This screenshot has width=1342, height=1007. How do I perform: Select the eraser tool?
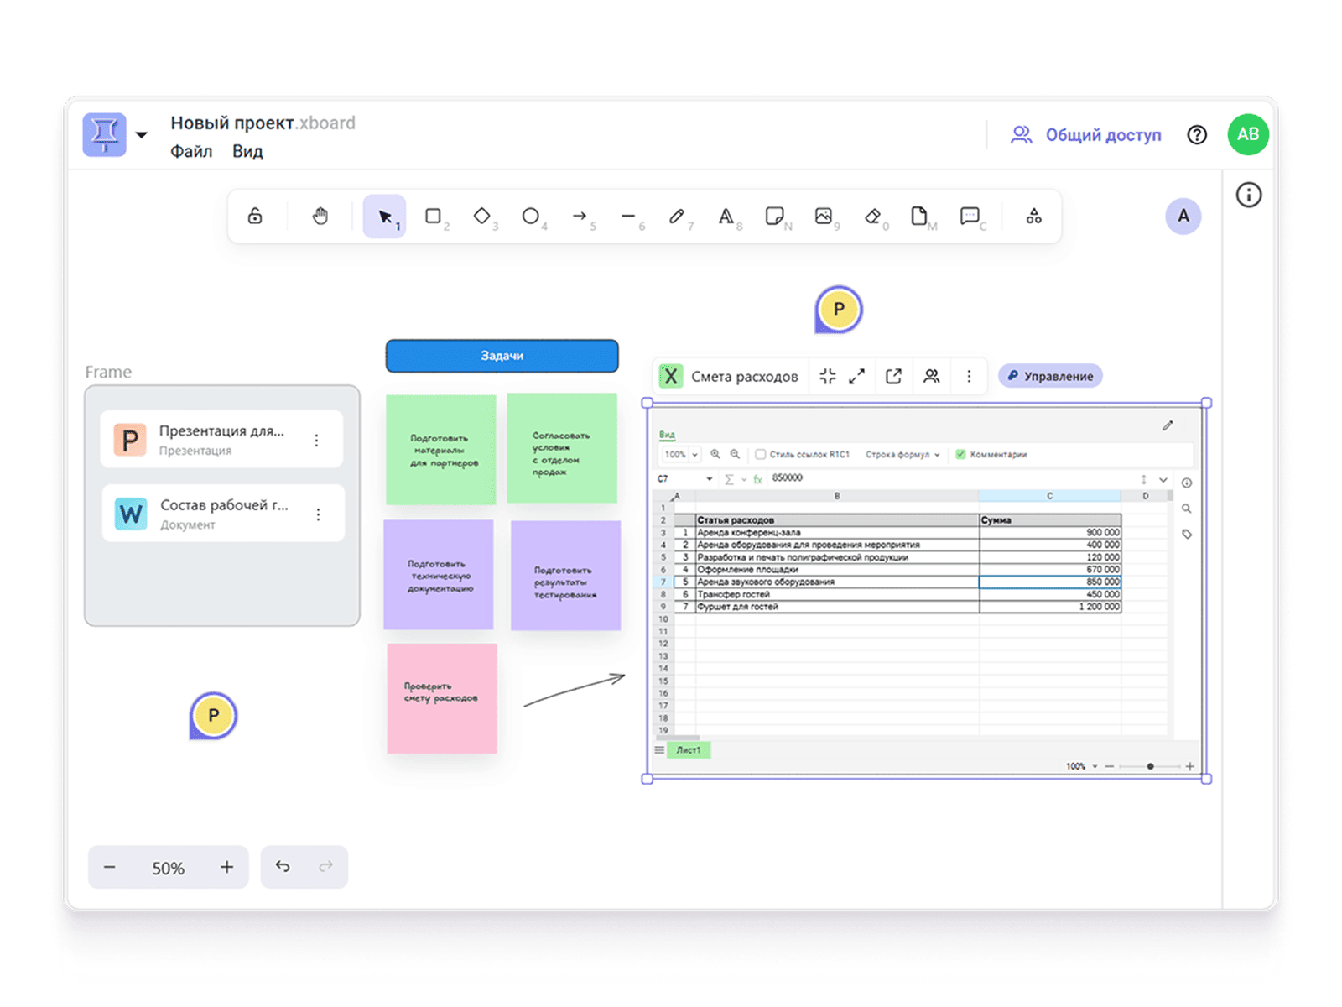[872, 217]
